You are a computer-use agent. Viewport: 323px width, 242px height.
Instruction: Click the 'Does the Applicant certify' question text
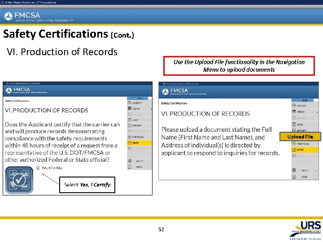[62, 142]
